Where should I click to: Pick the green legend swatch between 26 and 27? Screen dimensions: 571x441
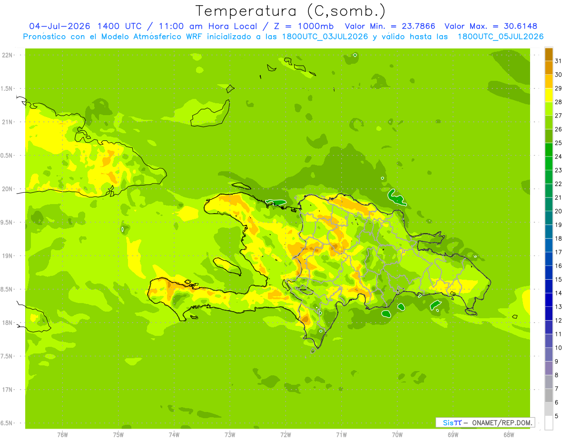coord(549,122)
